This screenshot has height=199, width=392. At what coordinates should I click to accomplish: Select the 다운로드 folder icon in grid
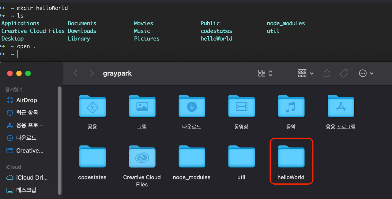click(x=192, y=106)
